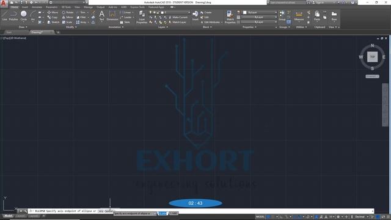Click the Copy tool
Image resolution: width=391 pixels, height=220 pixels.
pos(53,17)
